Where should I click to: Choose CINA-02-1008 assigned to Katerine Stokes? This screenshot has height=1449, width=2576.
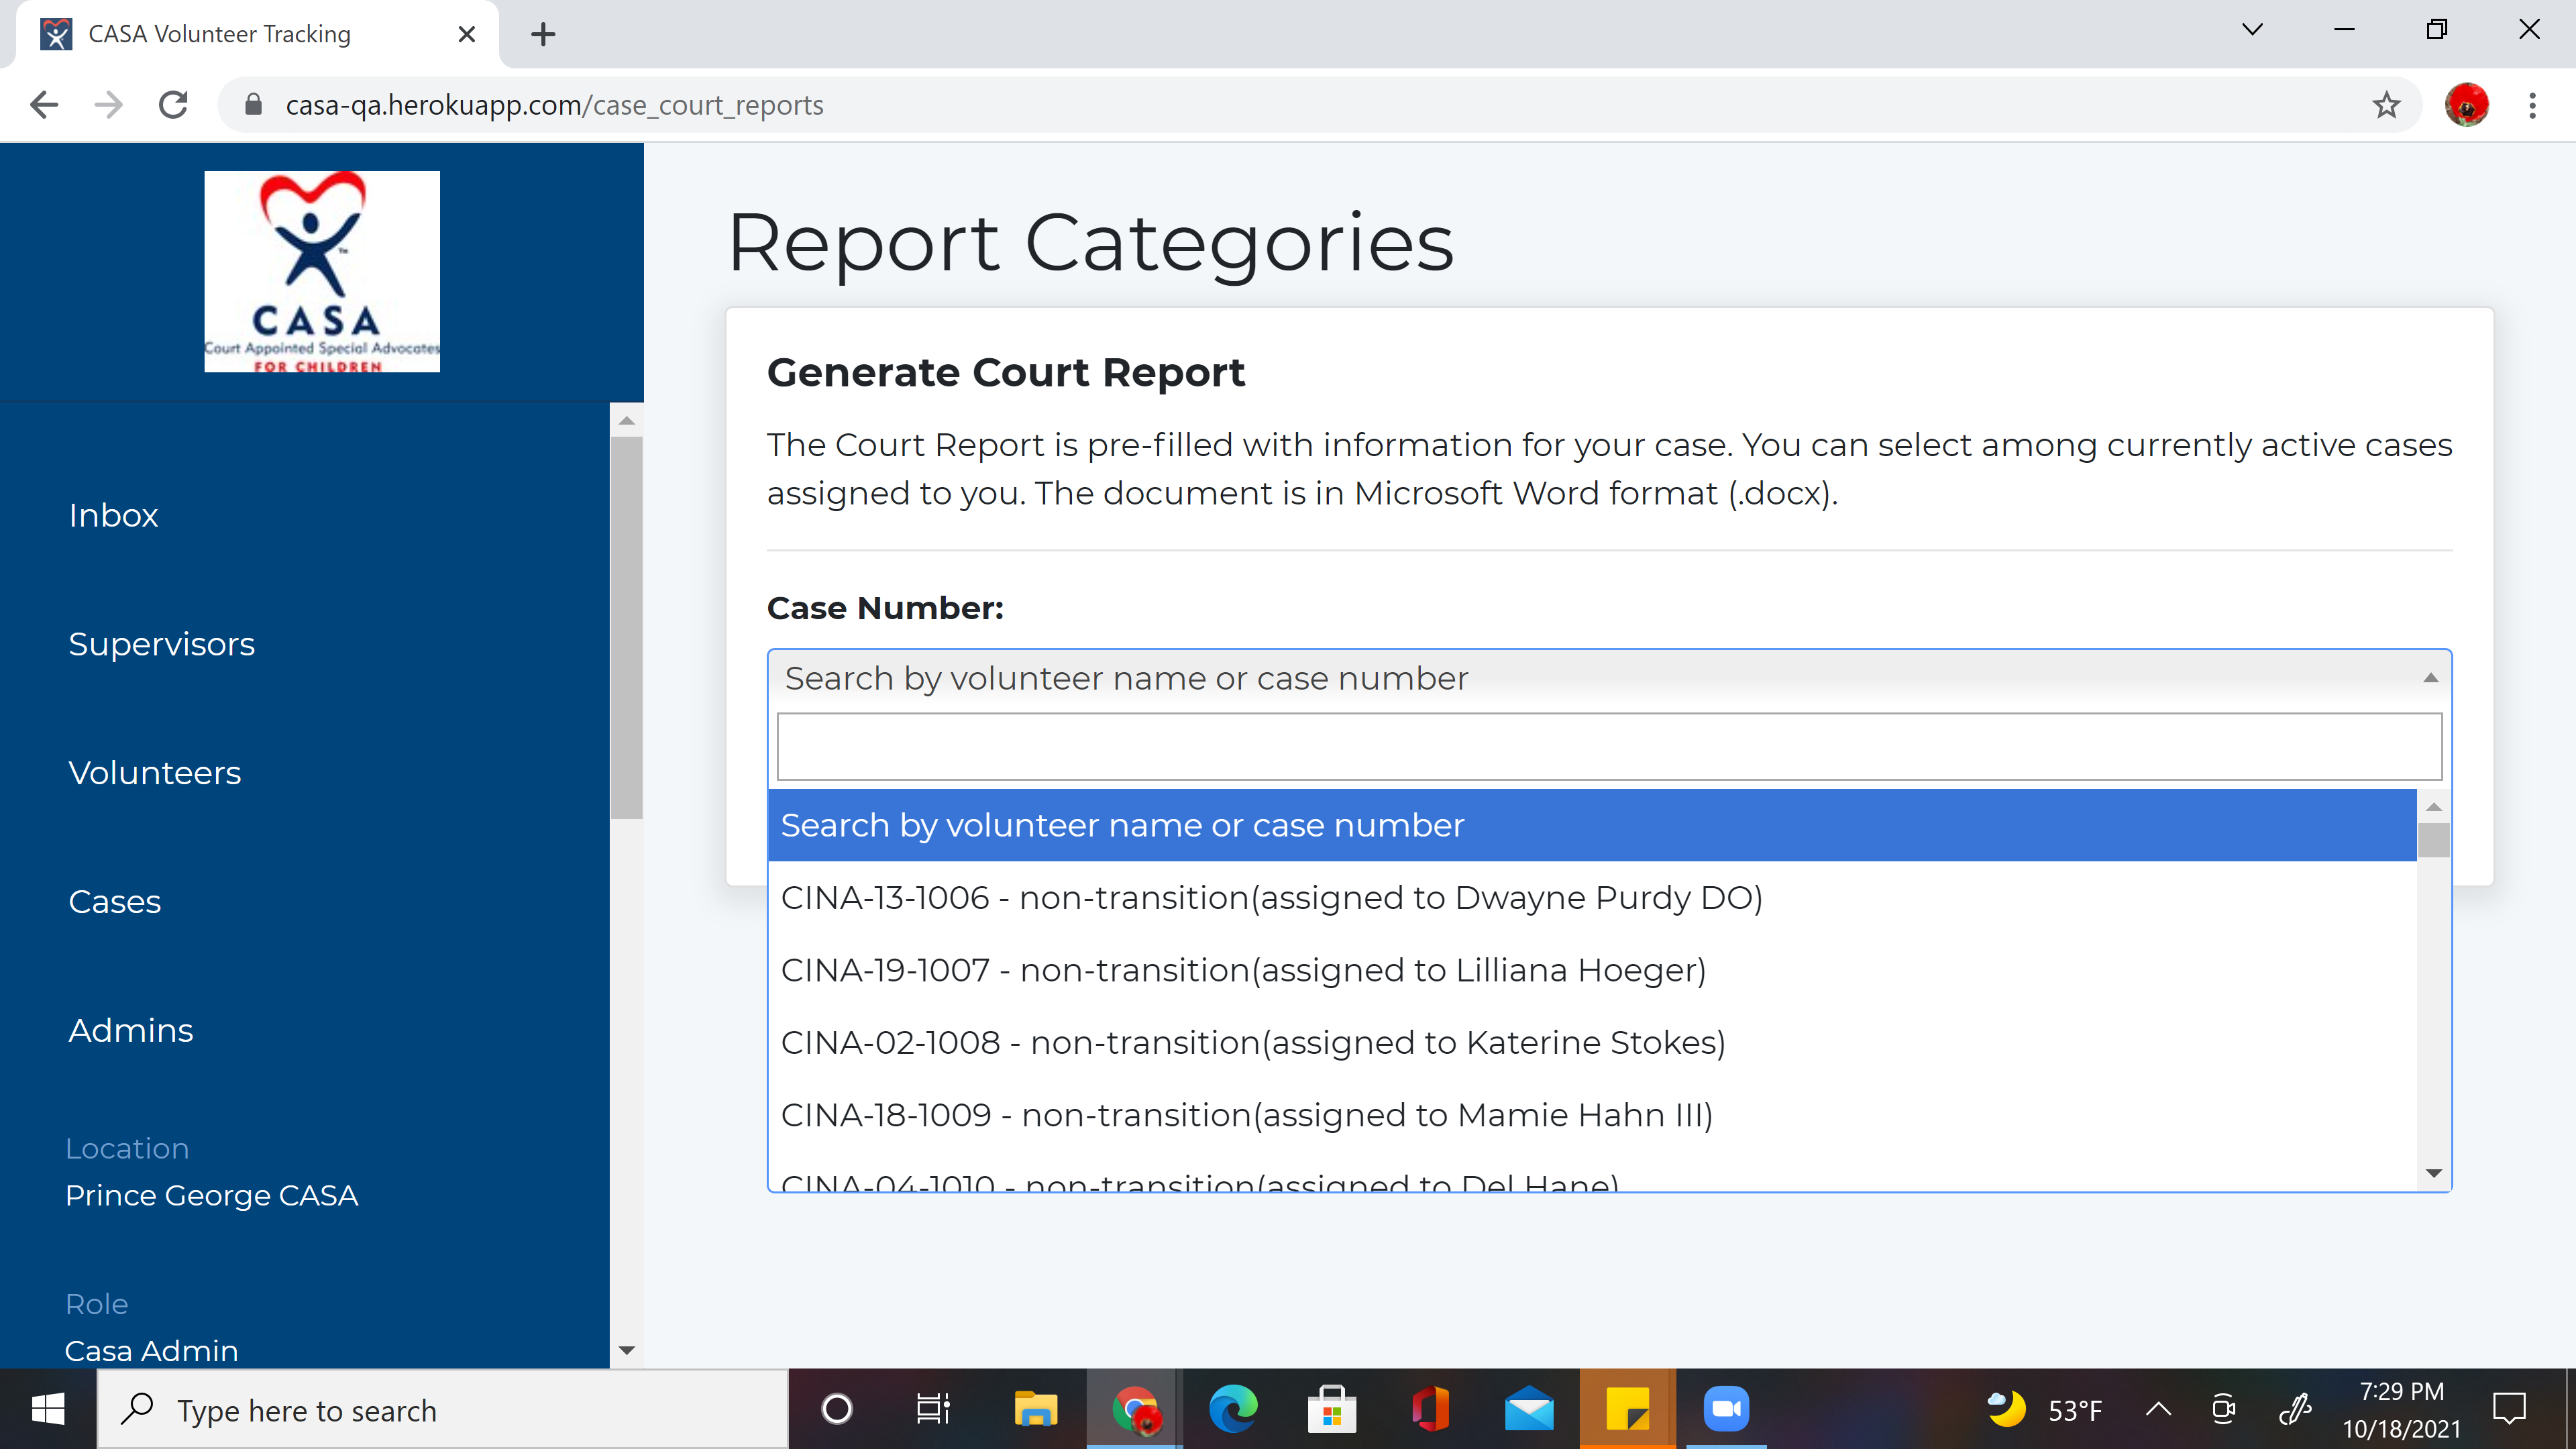1252,1042
